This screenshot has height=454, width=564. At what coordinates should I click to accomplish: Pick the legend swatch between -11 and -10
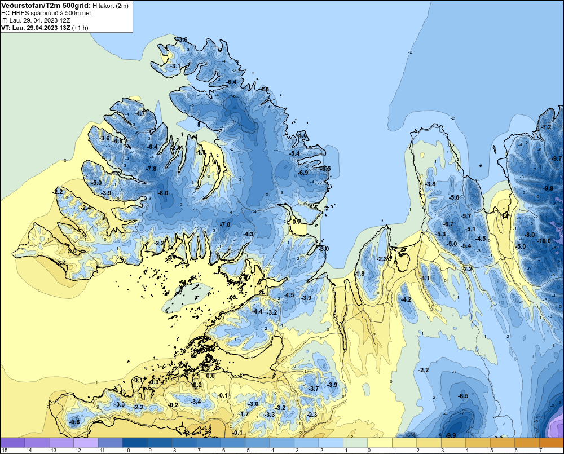111,443
